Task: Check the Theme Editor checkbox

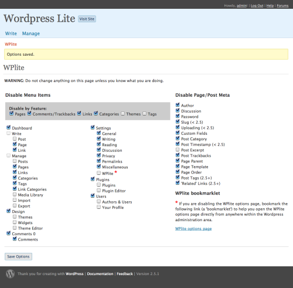Action: pos(15,228)
